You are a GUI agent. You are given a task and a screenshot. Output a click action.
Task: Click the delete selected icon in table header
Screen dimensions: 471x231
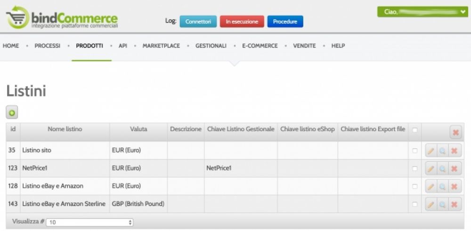(x=455, y=132)
